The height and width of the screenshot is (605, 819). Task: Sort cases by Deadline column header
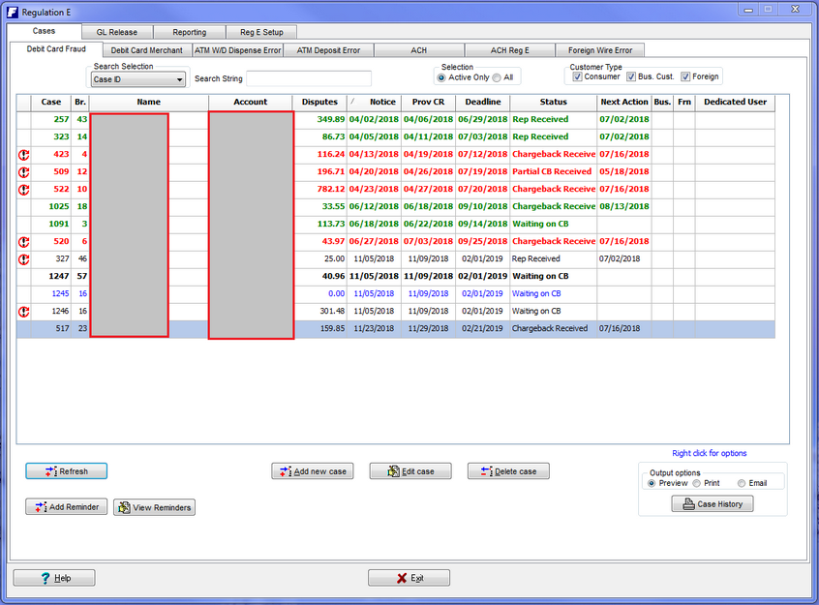pyautogui.click(x=482, y=102)
